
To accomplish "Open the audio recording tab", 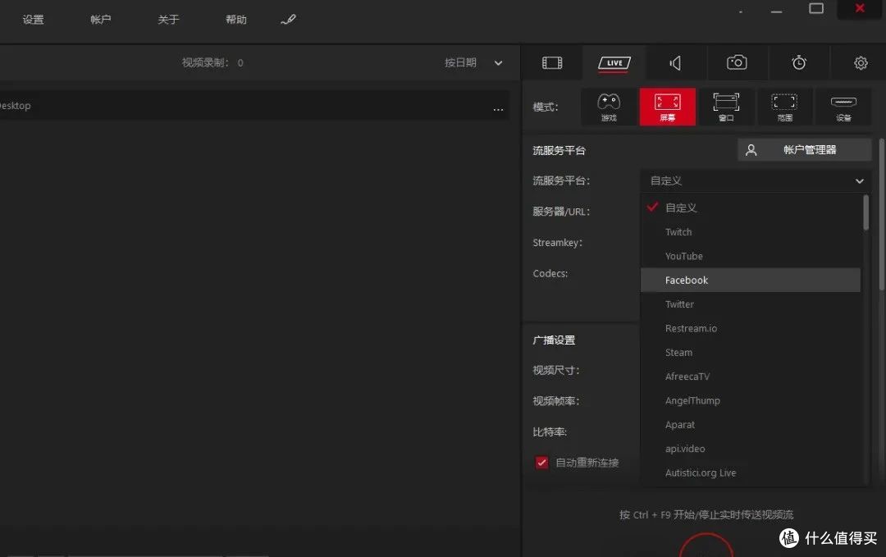I will [x=675, y=62].
